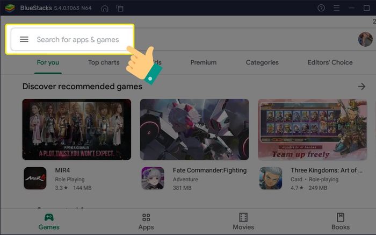Switch to the Top charts tab
The height and width of the screenshot is (235, 376).
click(104, 62)
